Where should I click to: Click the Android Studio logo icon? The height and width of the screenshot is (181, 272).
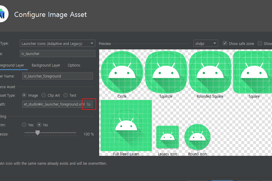tap(2, 14)
